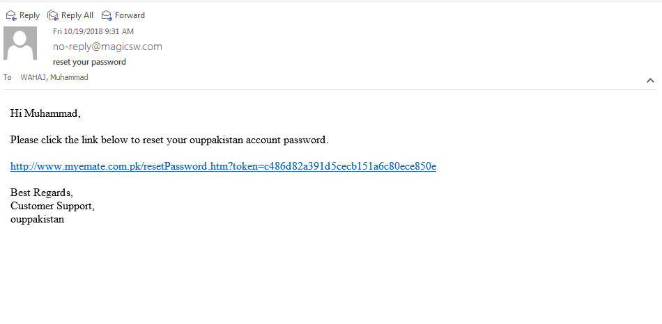Click the Forward envelope arrow icon
This screenshot has height=324, width=662.
[107, 15]
